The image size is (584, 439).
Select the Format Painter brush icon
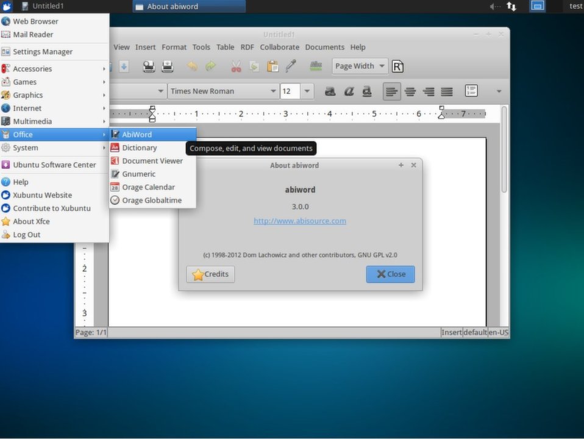pyautogui.click(x=291, y=66)
